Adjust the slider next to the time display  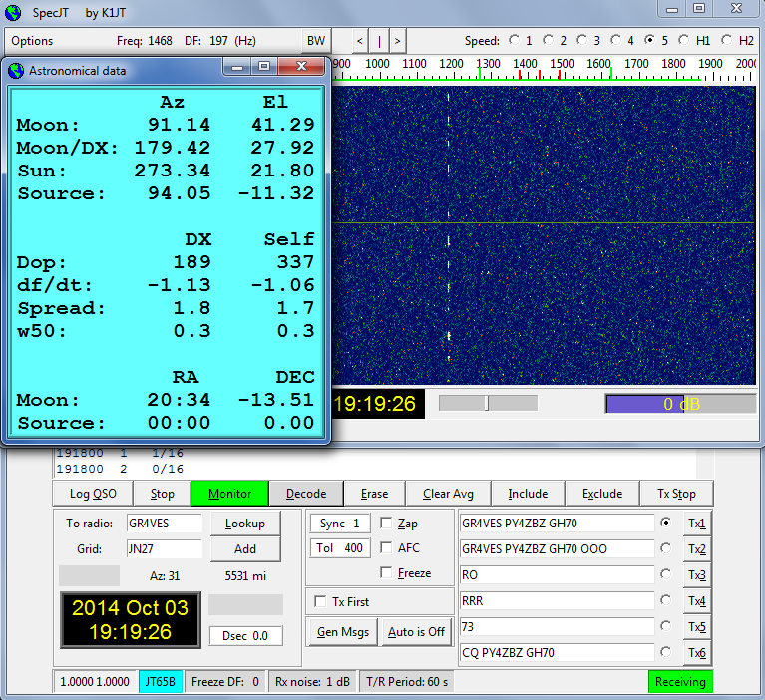click(487, 403)
